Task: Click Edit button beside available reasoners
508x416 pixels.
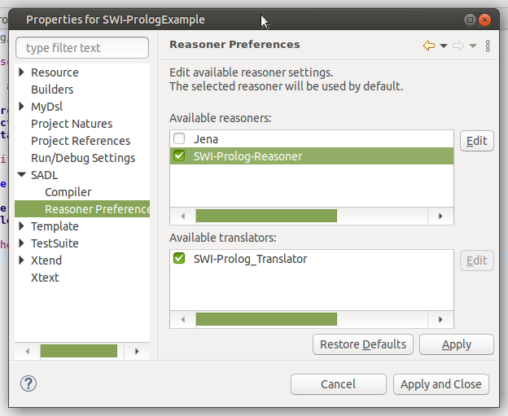Action: 477,141
